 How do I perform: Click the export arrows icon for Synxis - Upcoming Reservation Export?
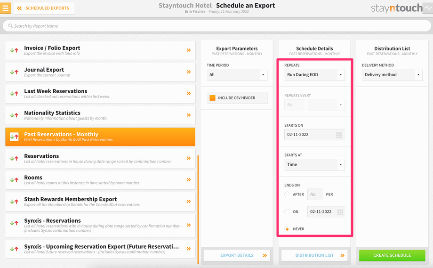click(x=15, y=249)
